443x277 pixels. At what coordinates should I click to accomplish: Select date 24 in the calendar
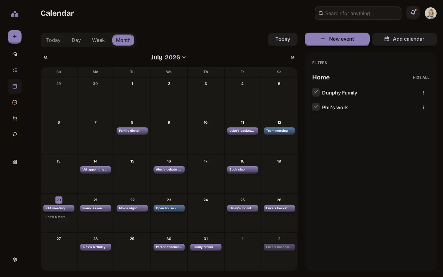(206, 200)
